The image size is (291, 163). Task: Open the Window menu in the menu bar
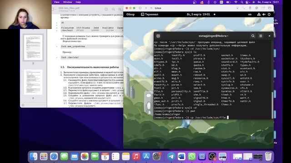(68, 2)
